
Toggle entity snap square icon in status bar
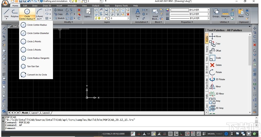[x=193, y=134]
